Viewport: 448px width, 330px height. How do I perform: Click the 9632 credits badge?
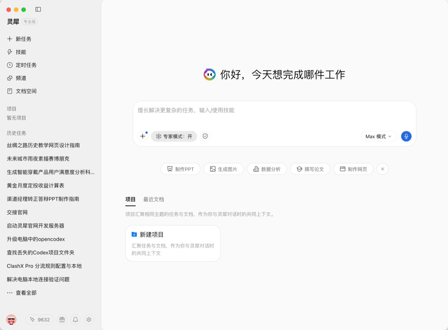pos(40,319)
